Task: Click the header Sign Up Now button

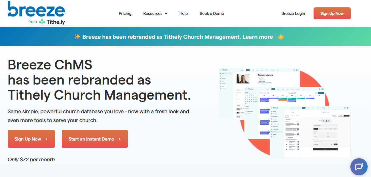Action: click(x=332, y=13)
